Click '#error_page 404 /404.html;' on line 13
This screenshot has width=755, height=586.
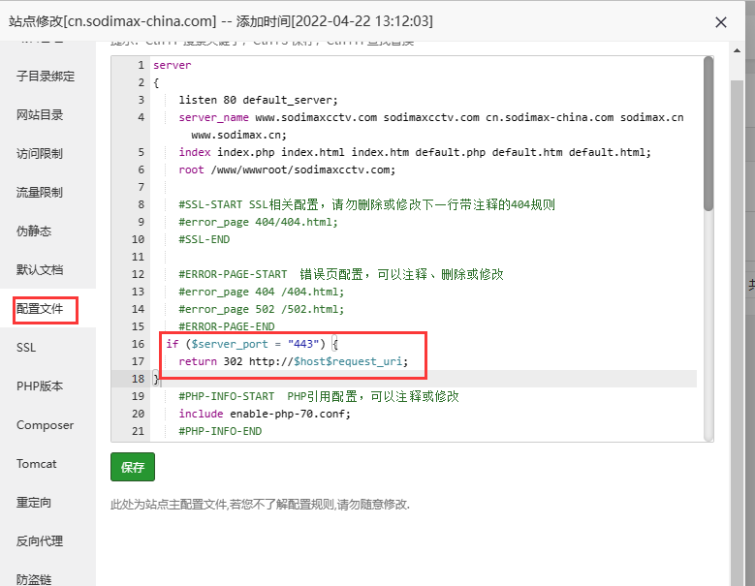coord(262,293)
